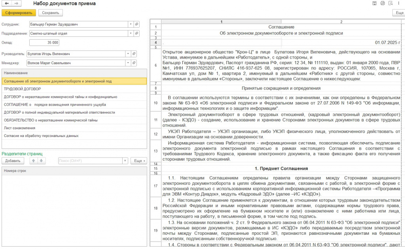Open Руководитель record with open-link icon

point(134,54)
